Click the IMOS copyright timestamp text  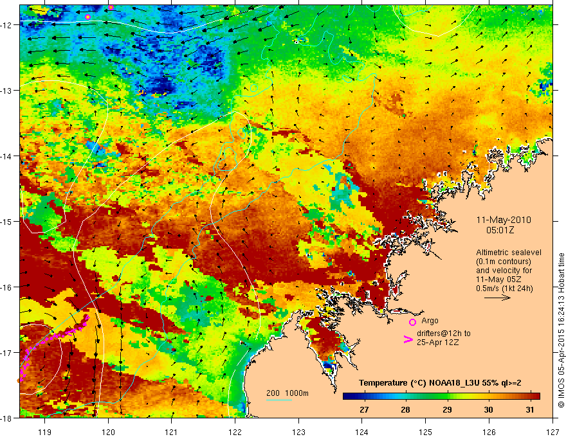coord(561,330)
